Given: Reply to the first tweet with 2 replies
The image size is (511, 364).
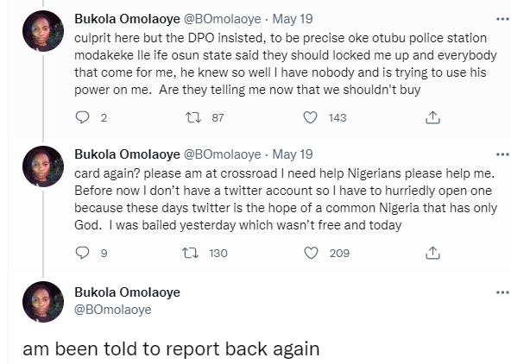Looking at the screenshot, I should pyautogui.click(x=82, y=117).
